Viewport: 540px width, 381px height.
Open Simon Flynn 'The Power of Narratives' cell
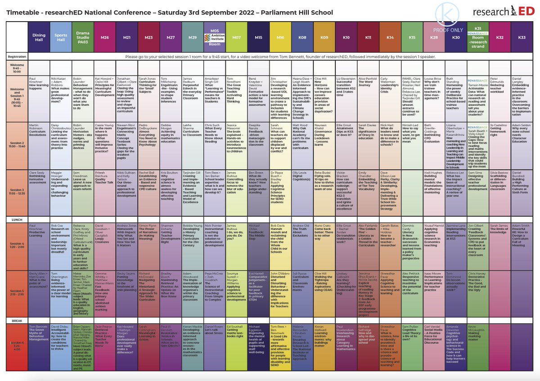click(148, 246)
